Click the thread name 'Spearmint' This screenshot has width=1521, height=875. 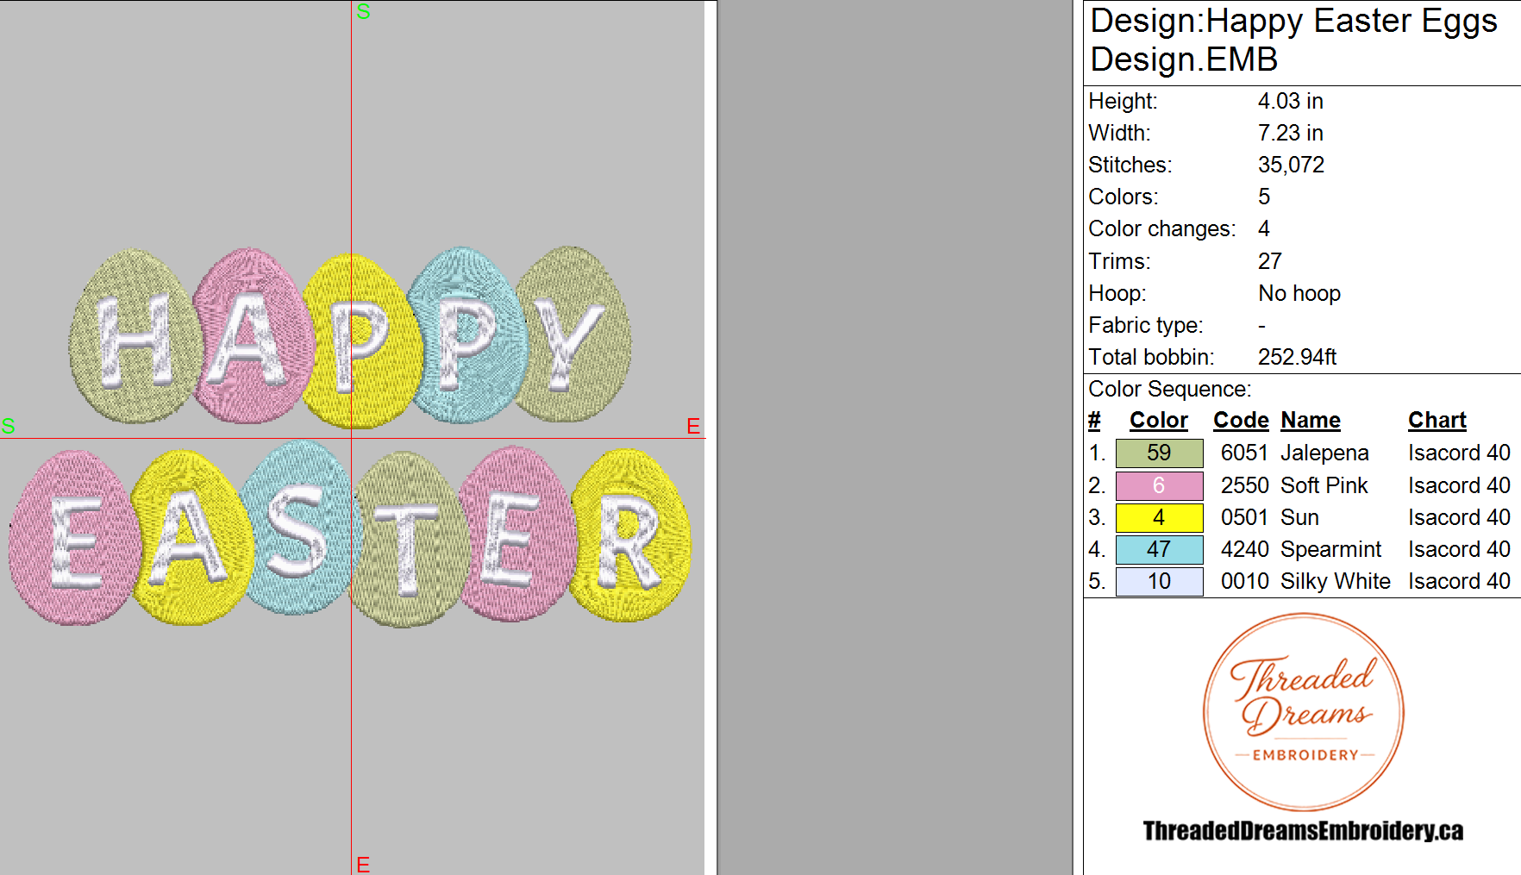point(1330,549)
